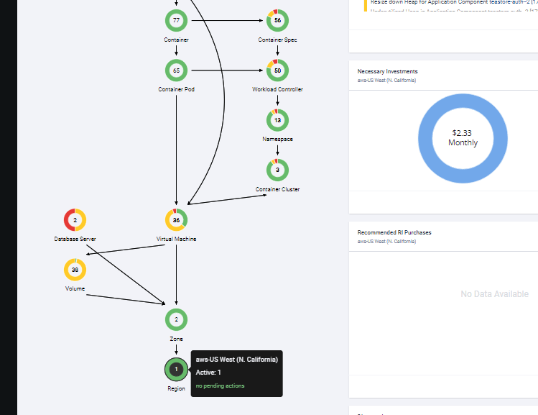Open the Container Pod node showing 65
Viewport: 538px width, 415px height.
pos(176,70)
